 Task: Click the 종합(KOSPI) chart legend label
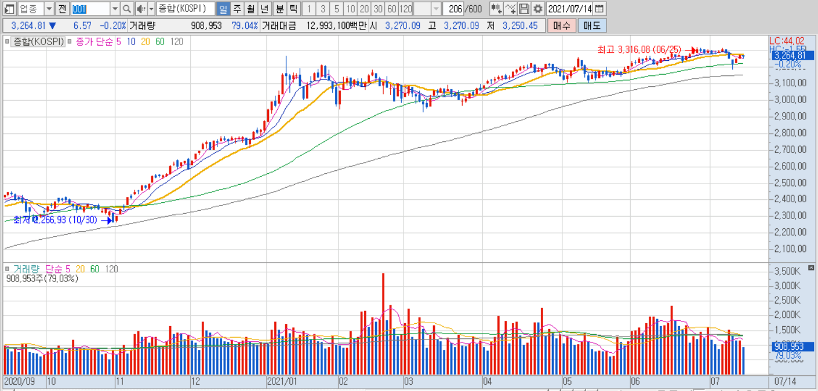(x=38, y=42)
